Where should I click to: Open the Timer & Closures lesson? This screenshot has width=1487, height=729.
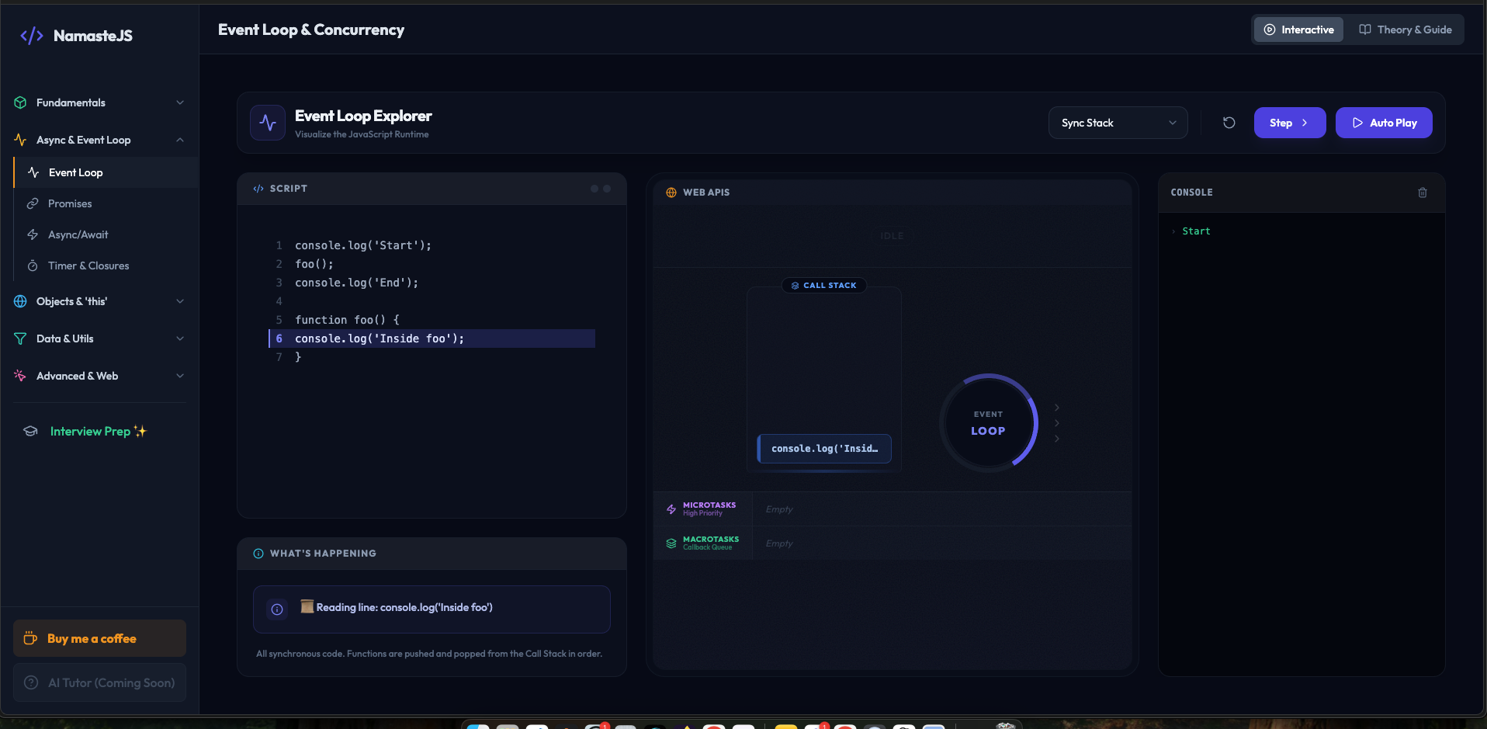(x=106, y=266)
